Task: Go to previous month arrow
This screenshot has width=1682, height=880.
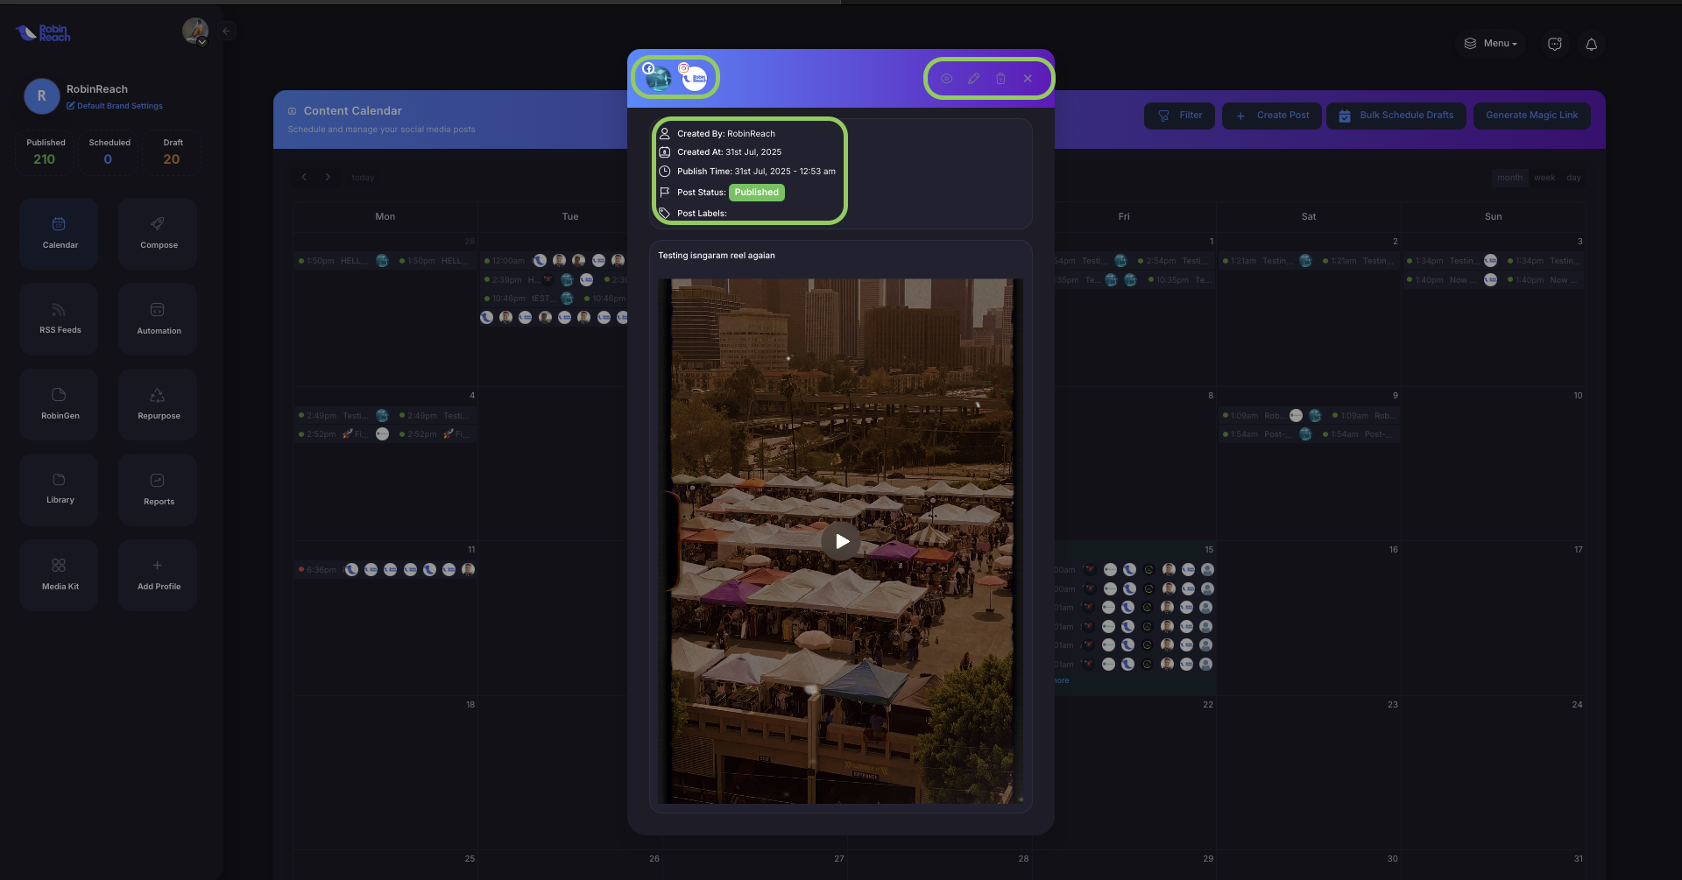Action: 304,177
